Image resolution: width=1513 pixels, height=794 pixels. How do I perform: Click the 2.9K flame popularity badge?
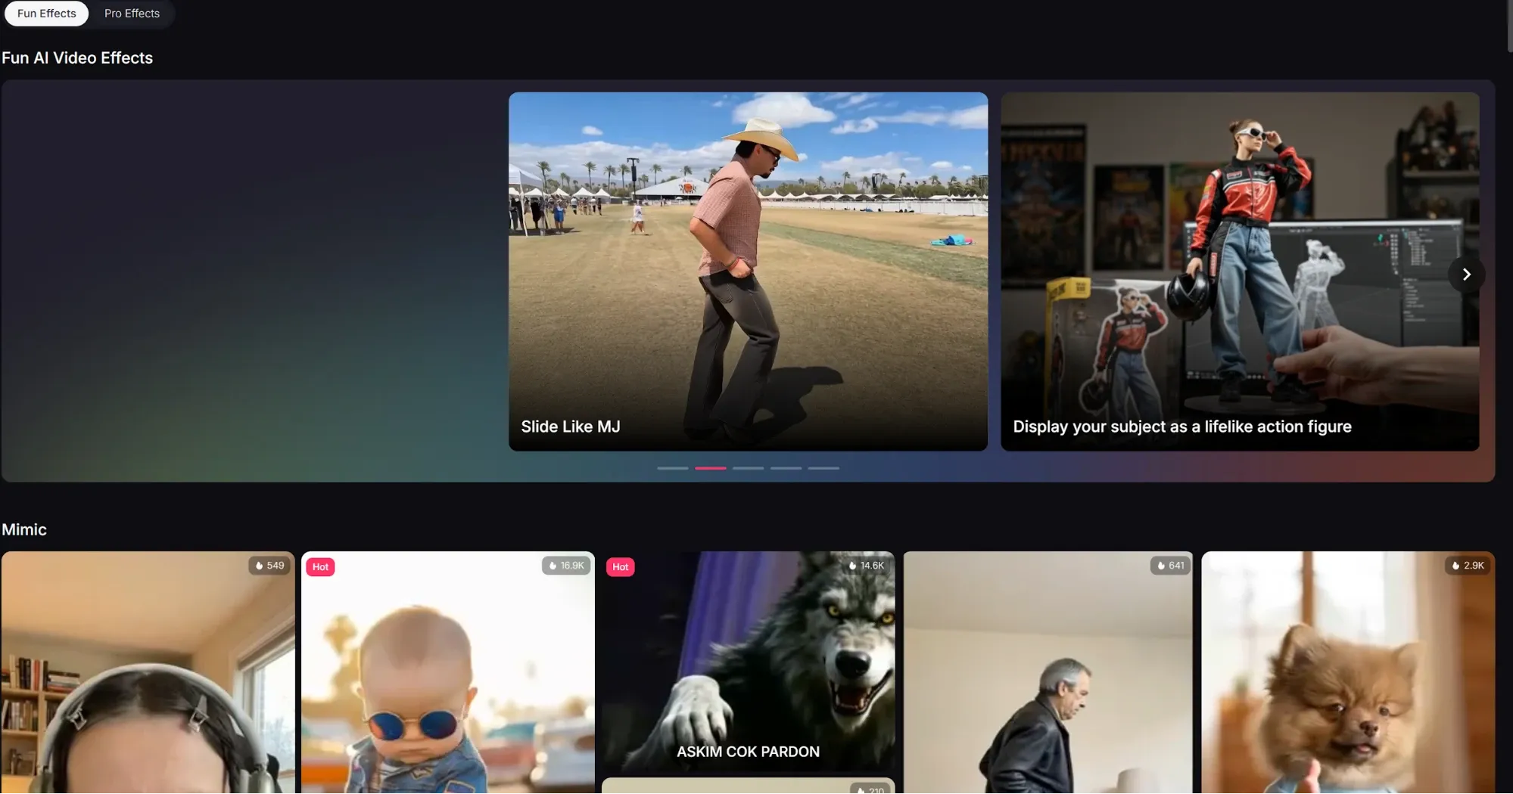click(1468, 566)
